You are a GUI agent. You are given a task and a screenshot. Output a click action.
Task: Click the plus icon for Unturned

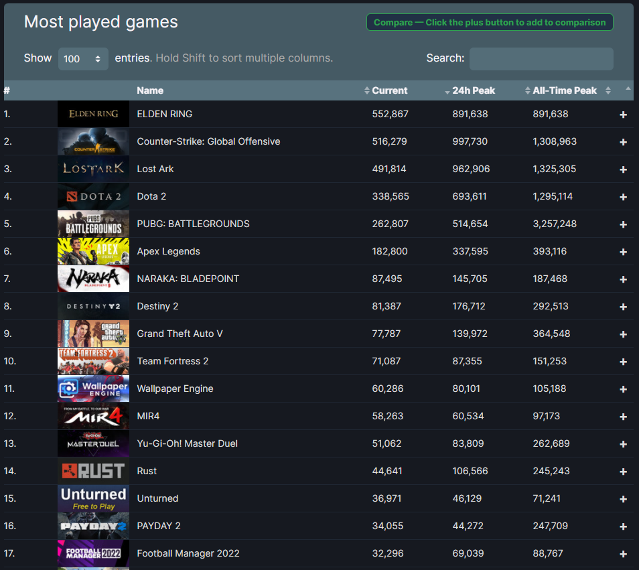pyautogui.click(x=623, y=499)
